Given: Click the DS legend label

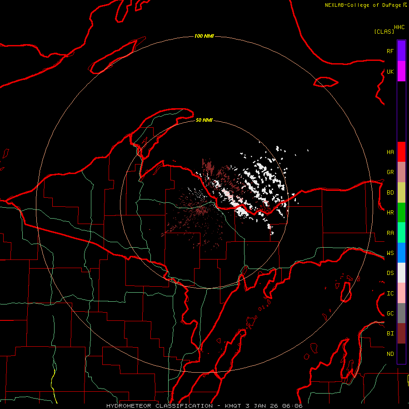Looking at the screenshot, I should [390, 273].
